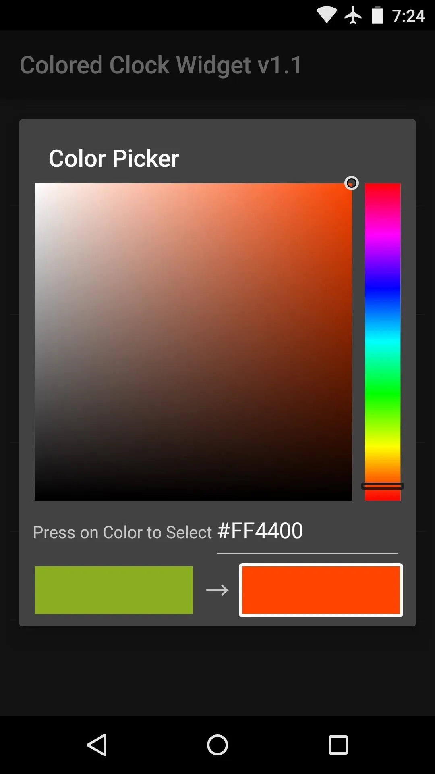Click the arrow between color swatches
Image resolution: width=435 pixels, height=774 pixels.
pos(217,590)
